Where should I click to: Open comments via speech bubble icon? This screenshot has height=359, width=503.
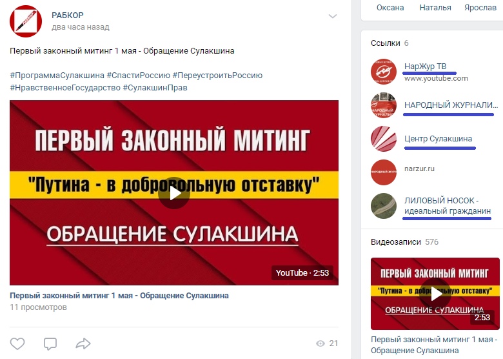pos(50,344)
